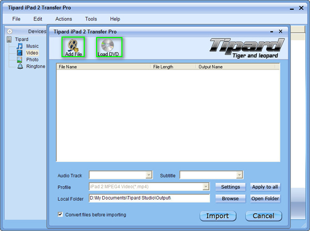This screenshot has height=231, width=310.
Task: Minimize the inner import dialog
Action: pos(272,31)
